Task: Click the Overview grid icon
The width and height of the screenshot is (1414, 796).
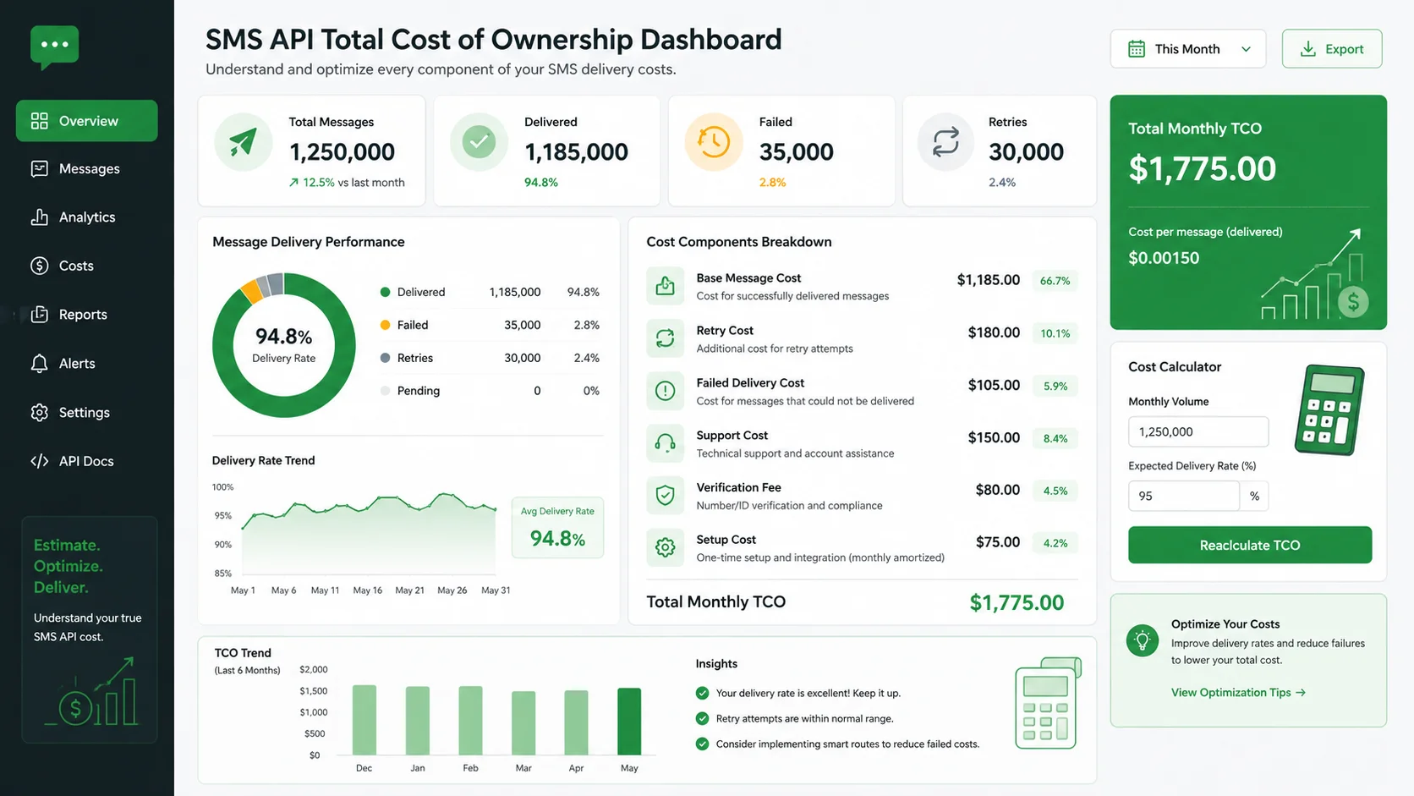Action: (x=39, y=121)
